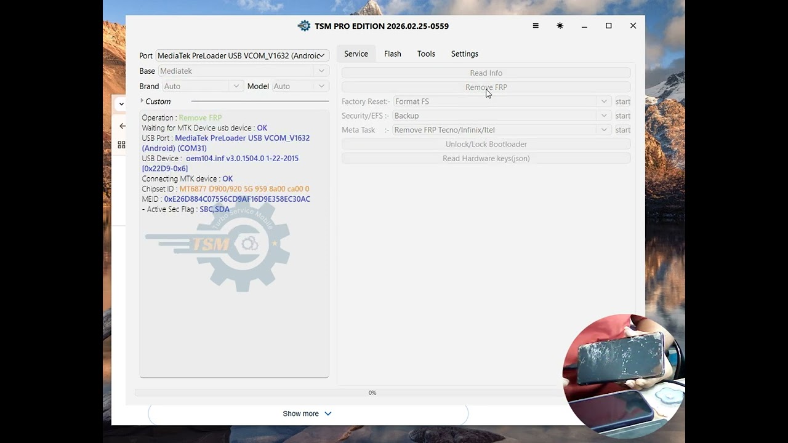Click the back arrow in the background window
This screenshot has height=443, width=788.
click(x=122, y=126)
